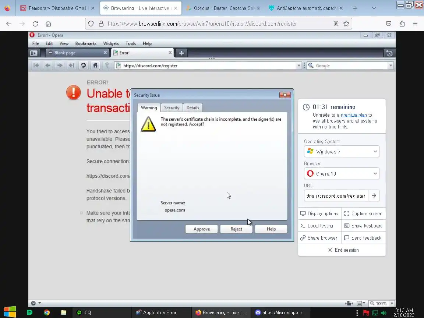Approve the certificate in Security Issue dialog

(x=201, y=229)
